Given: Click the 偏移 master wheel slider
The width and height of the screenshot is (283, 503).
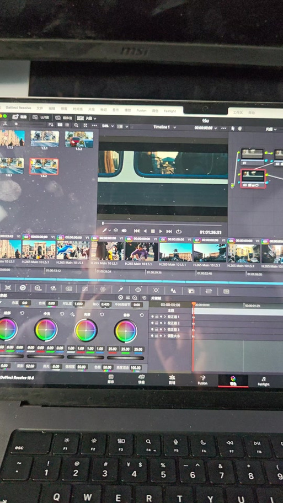Looking at the screenshot, I should [125, 357].
